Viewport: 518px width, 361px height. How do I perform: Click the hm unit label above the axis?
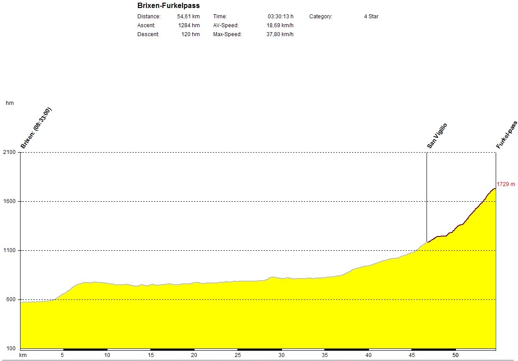pos(9,103)
